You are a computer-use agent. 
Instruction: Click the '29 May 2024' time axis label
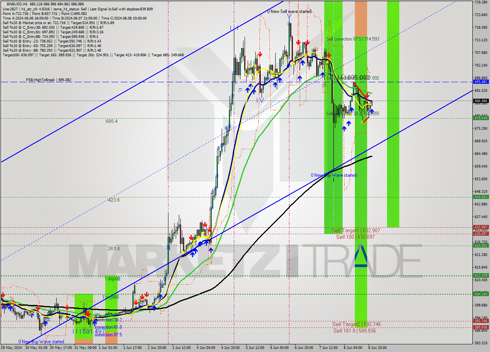[x=11, y=348]
